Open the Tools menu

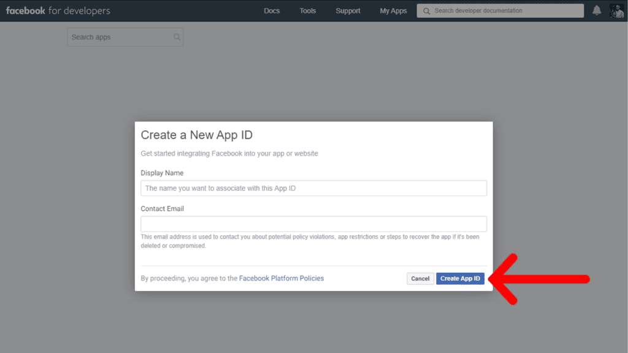pyautogui.click(x=308, y=11)
